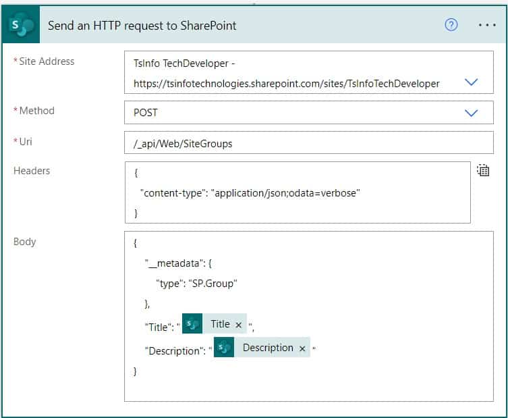Click inside the Body JSON field
The width and height of the screenshot is (508, 418).
(309, 317)
